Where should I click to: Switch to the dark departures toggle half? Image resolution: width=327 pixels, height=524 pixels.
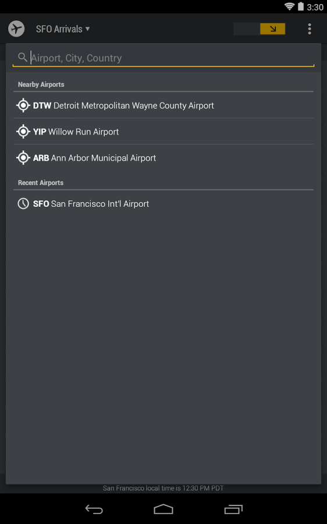point(247,29)
